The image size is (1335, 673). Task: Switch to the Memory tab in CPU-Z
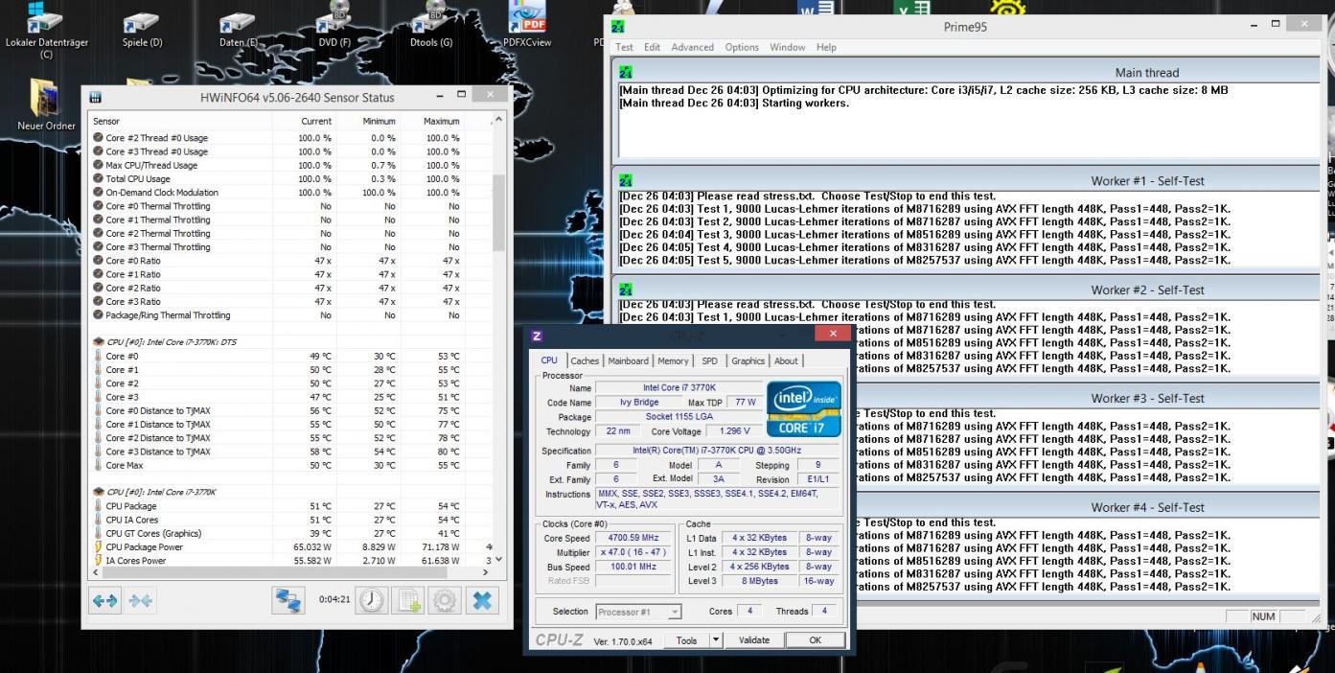click(x=673, y=361)
